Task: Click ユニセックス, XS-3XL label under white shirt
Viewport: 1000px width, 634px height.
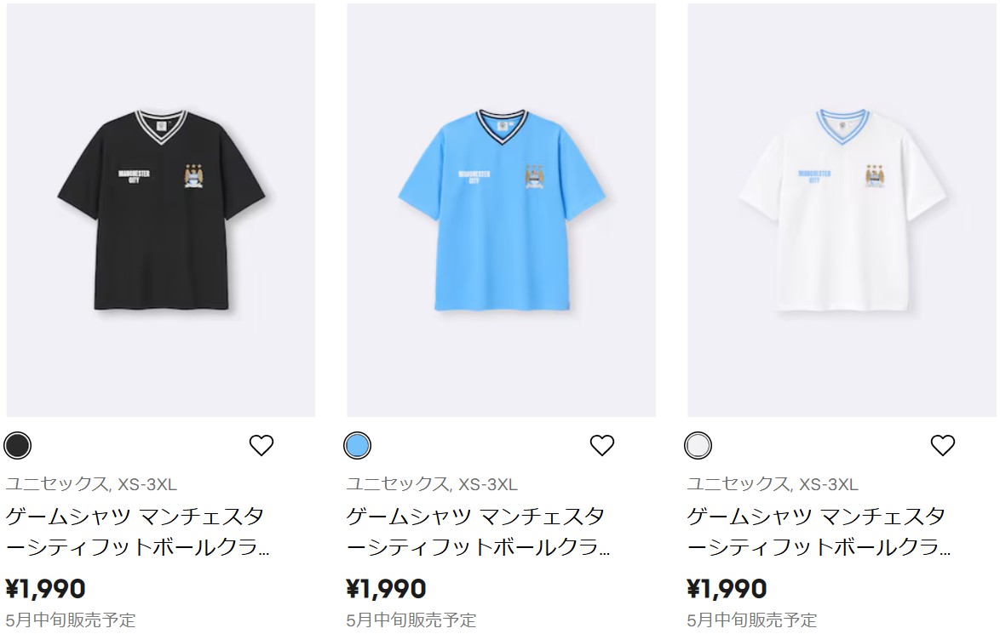Action: pos(773,484)
